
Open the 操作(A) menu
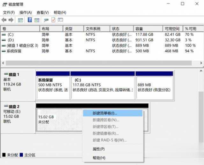click(x=25, y=13)
